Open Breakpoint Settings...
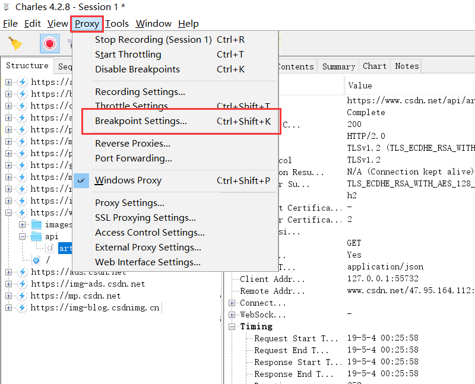The height and width of the screenshot is (384, 475). (x=176, y=121)
